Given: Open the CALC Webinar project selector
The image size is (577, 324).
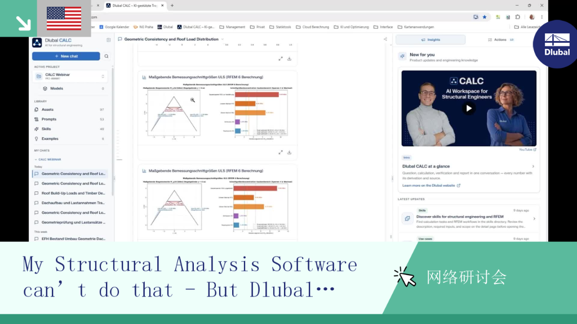Looking at the screenshot, I should [70, 76].
